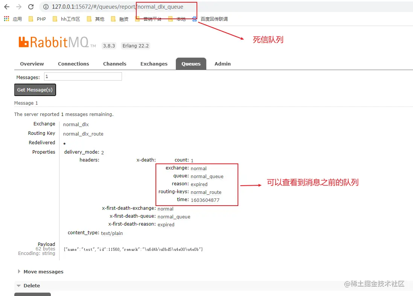Click the Erlang 22.2 label
Image resolution: width=413 pixels, height=296 pixels.
pos(136,46)
